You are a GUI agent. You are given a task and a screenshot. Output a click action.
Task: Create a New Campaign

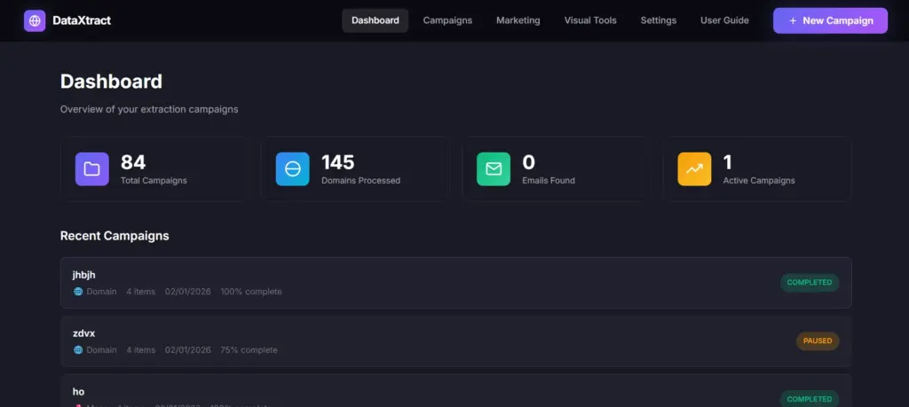tap(830, 21)
